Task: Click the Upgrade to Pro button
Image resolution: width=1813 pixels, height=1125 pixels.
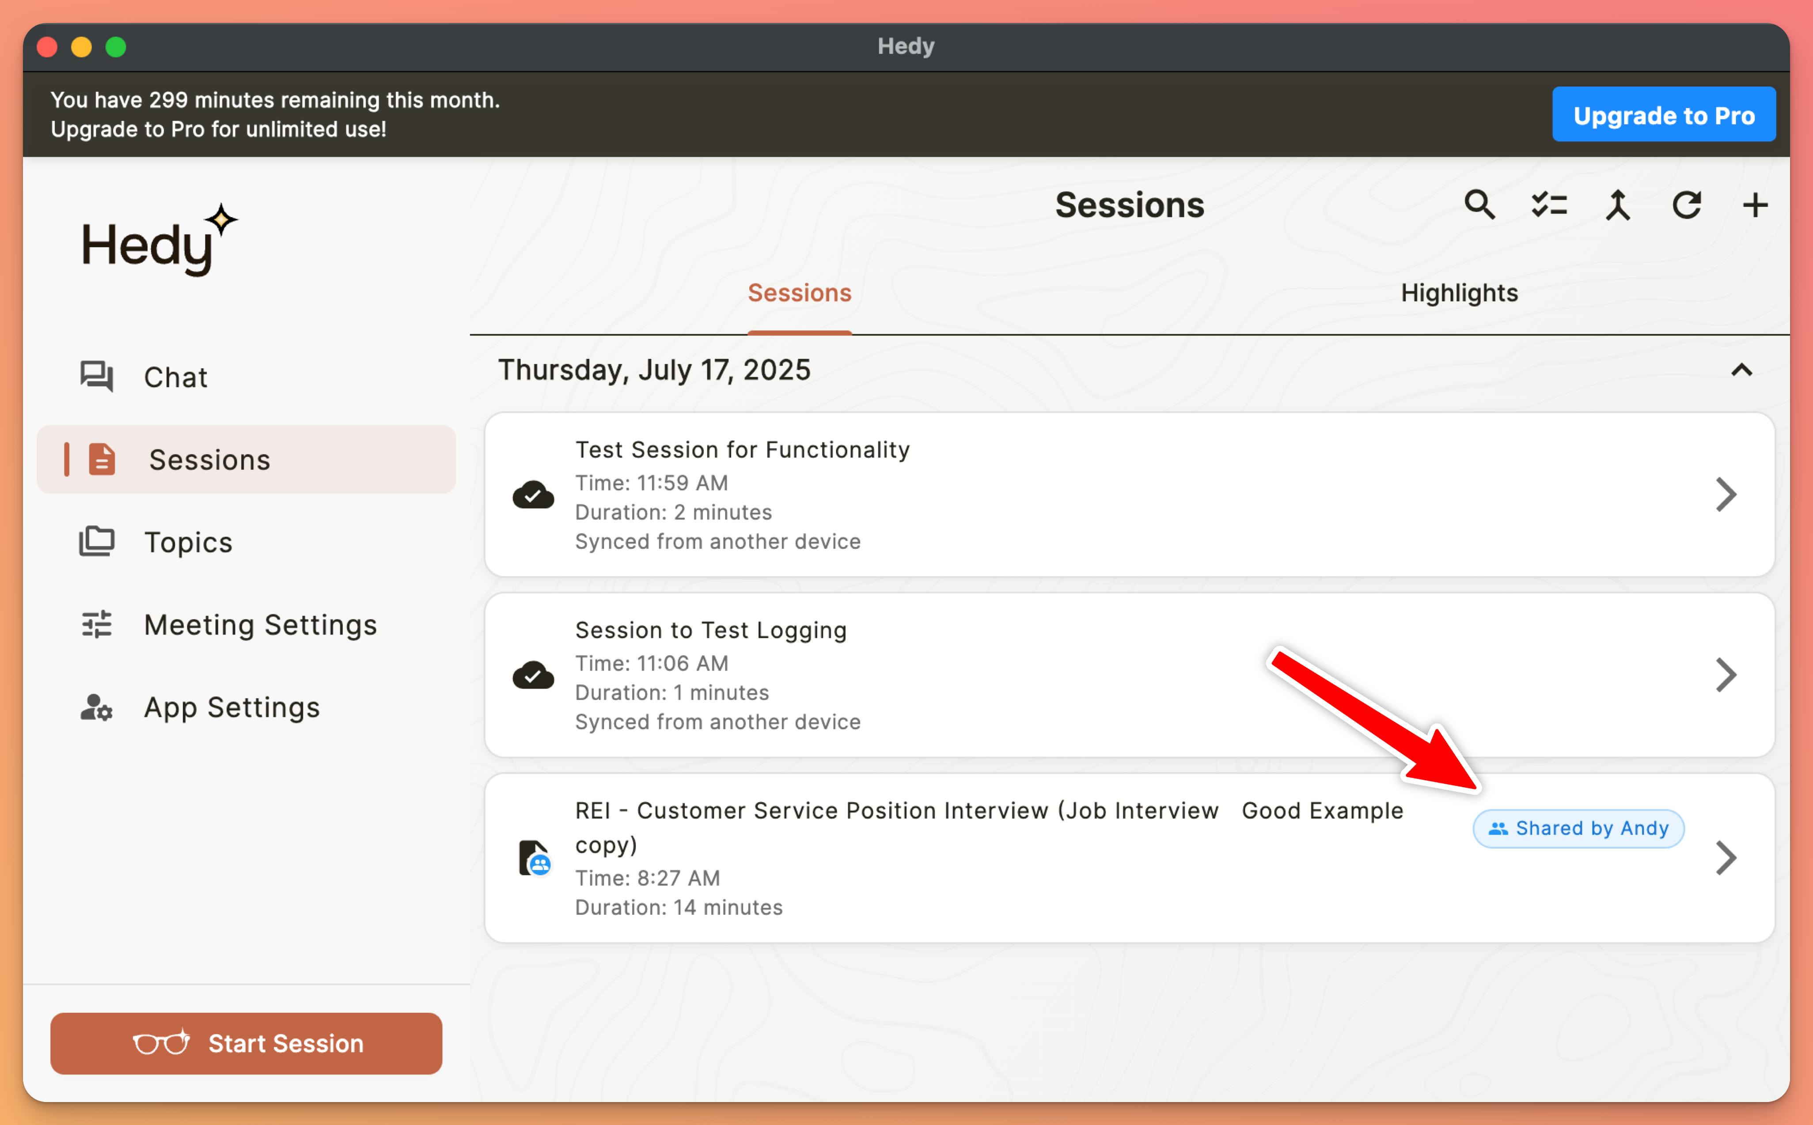Action: pyautogui.click(x=1663, y=115)
